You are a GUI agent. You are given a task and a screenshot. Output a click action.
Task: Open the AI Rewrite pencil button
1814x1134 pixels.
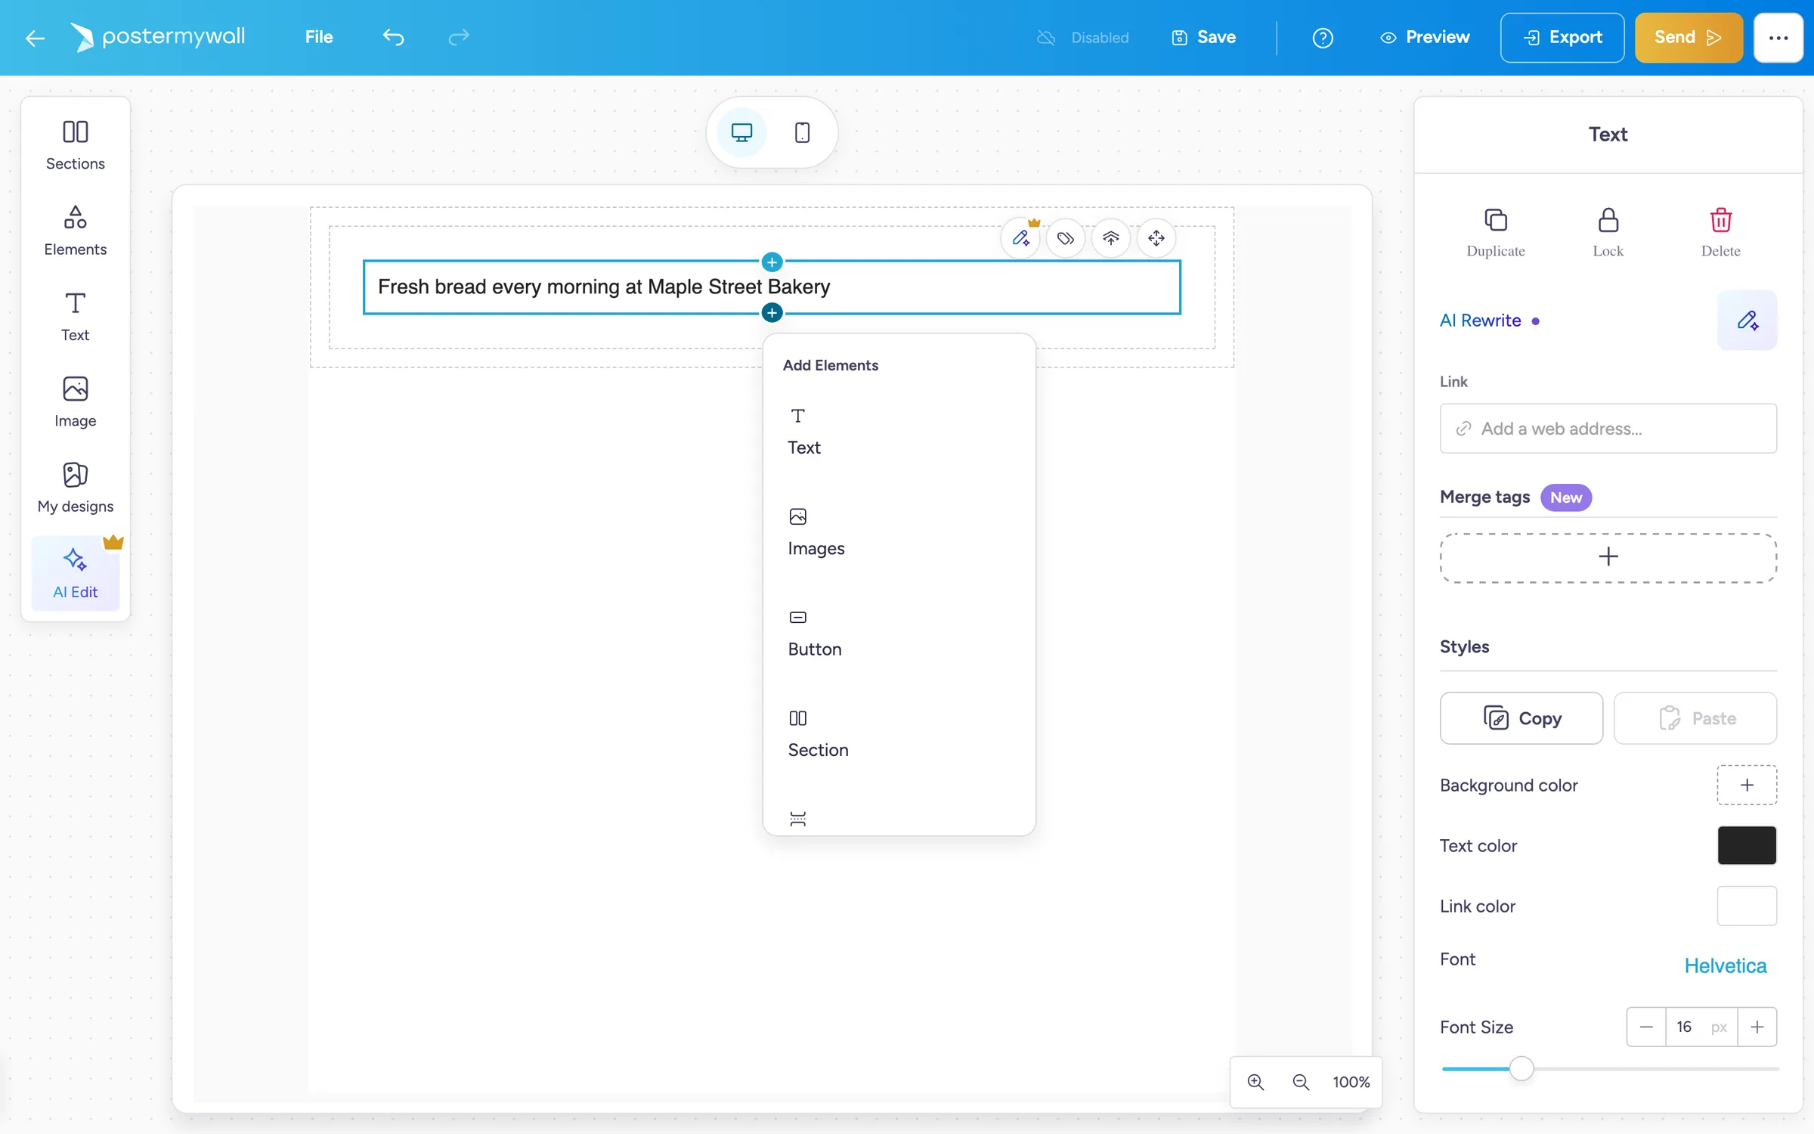tap(1747, 320)
